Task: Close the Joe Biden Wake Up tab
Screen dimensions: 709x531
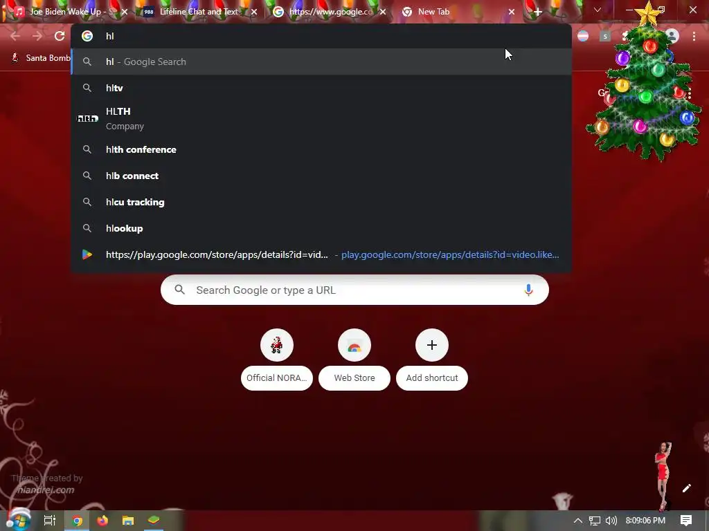Action: tap(125, 12)
